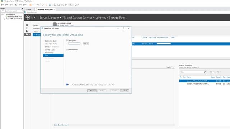Sort storage pools by Capacity column
Viewport: 230px width, 129px height.
click(x=144, y=38)
